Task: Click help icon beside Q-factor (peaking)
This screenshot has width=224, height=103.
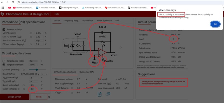Action: 24,70
